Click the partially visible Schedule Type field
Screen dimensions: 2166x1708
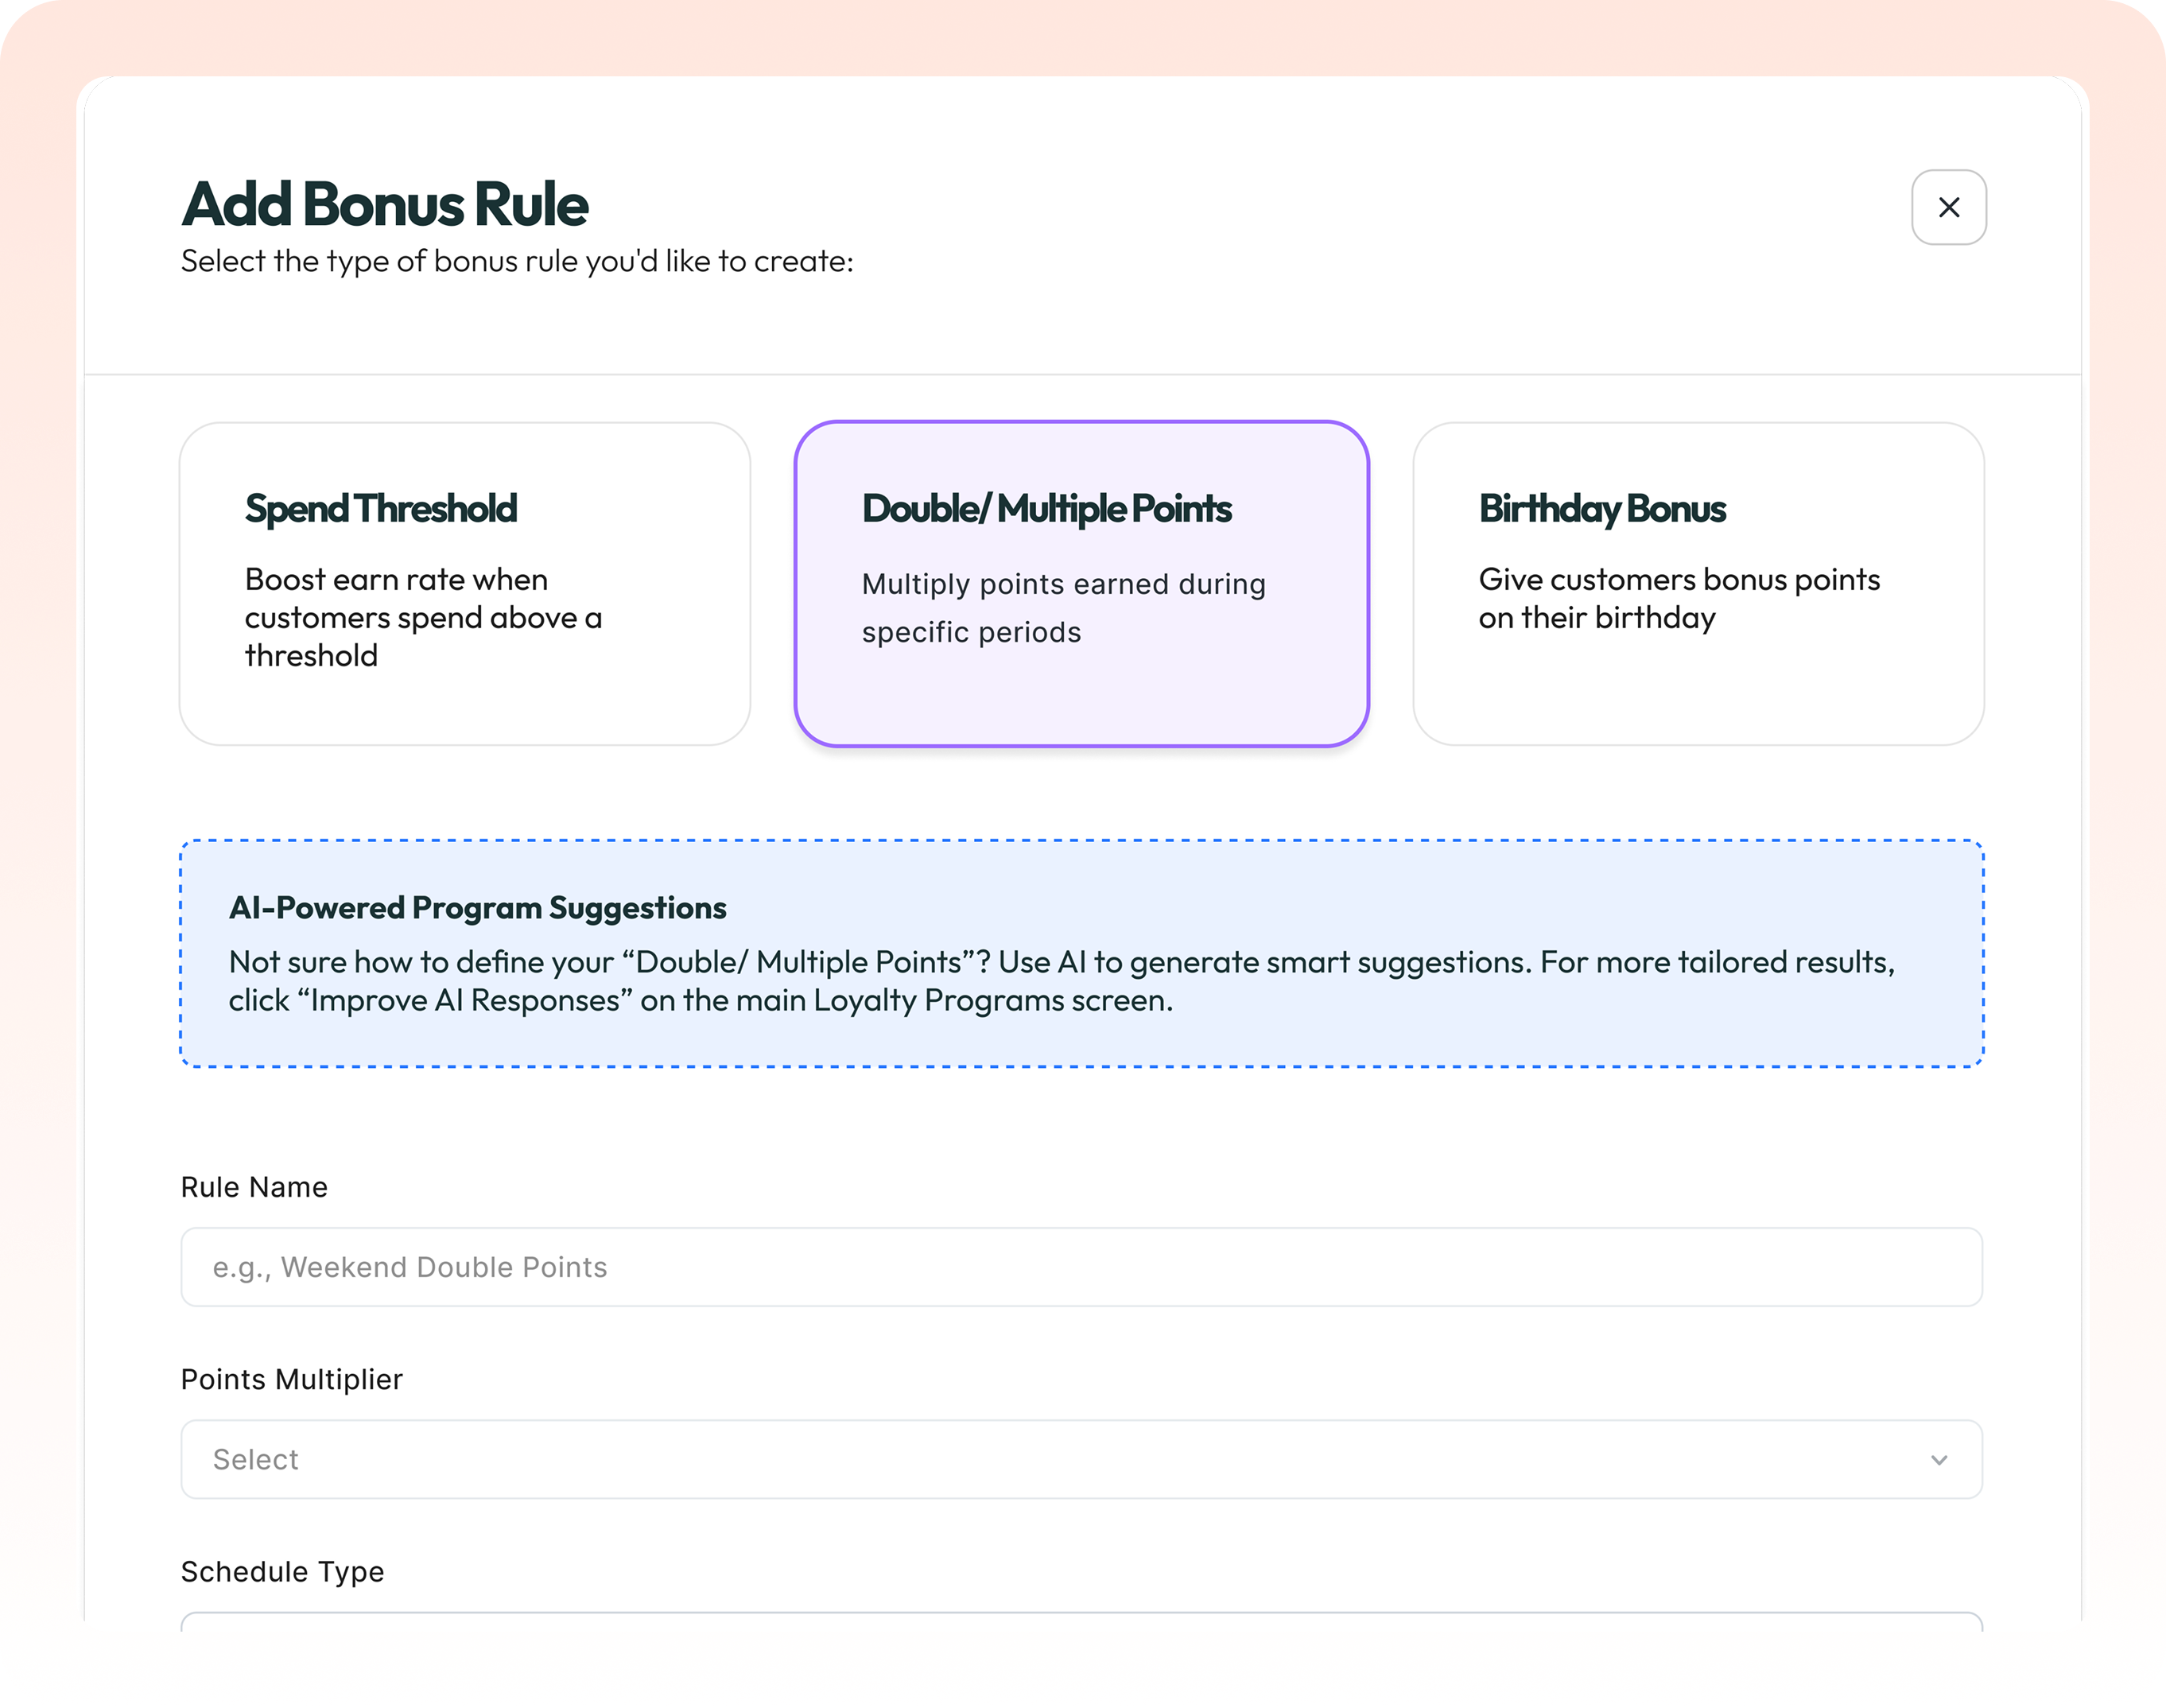click(1080, 1621)
